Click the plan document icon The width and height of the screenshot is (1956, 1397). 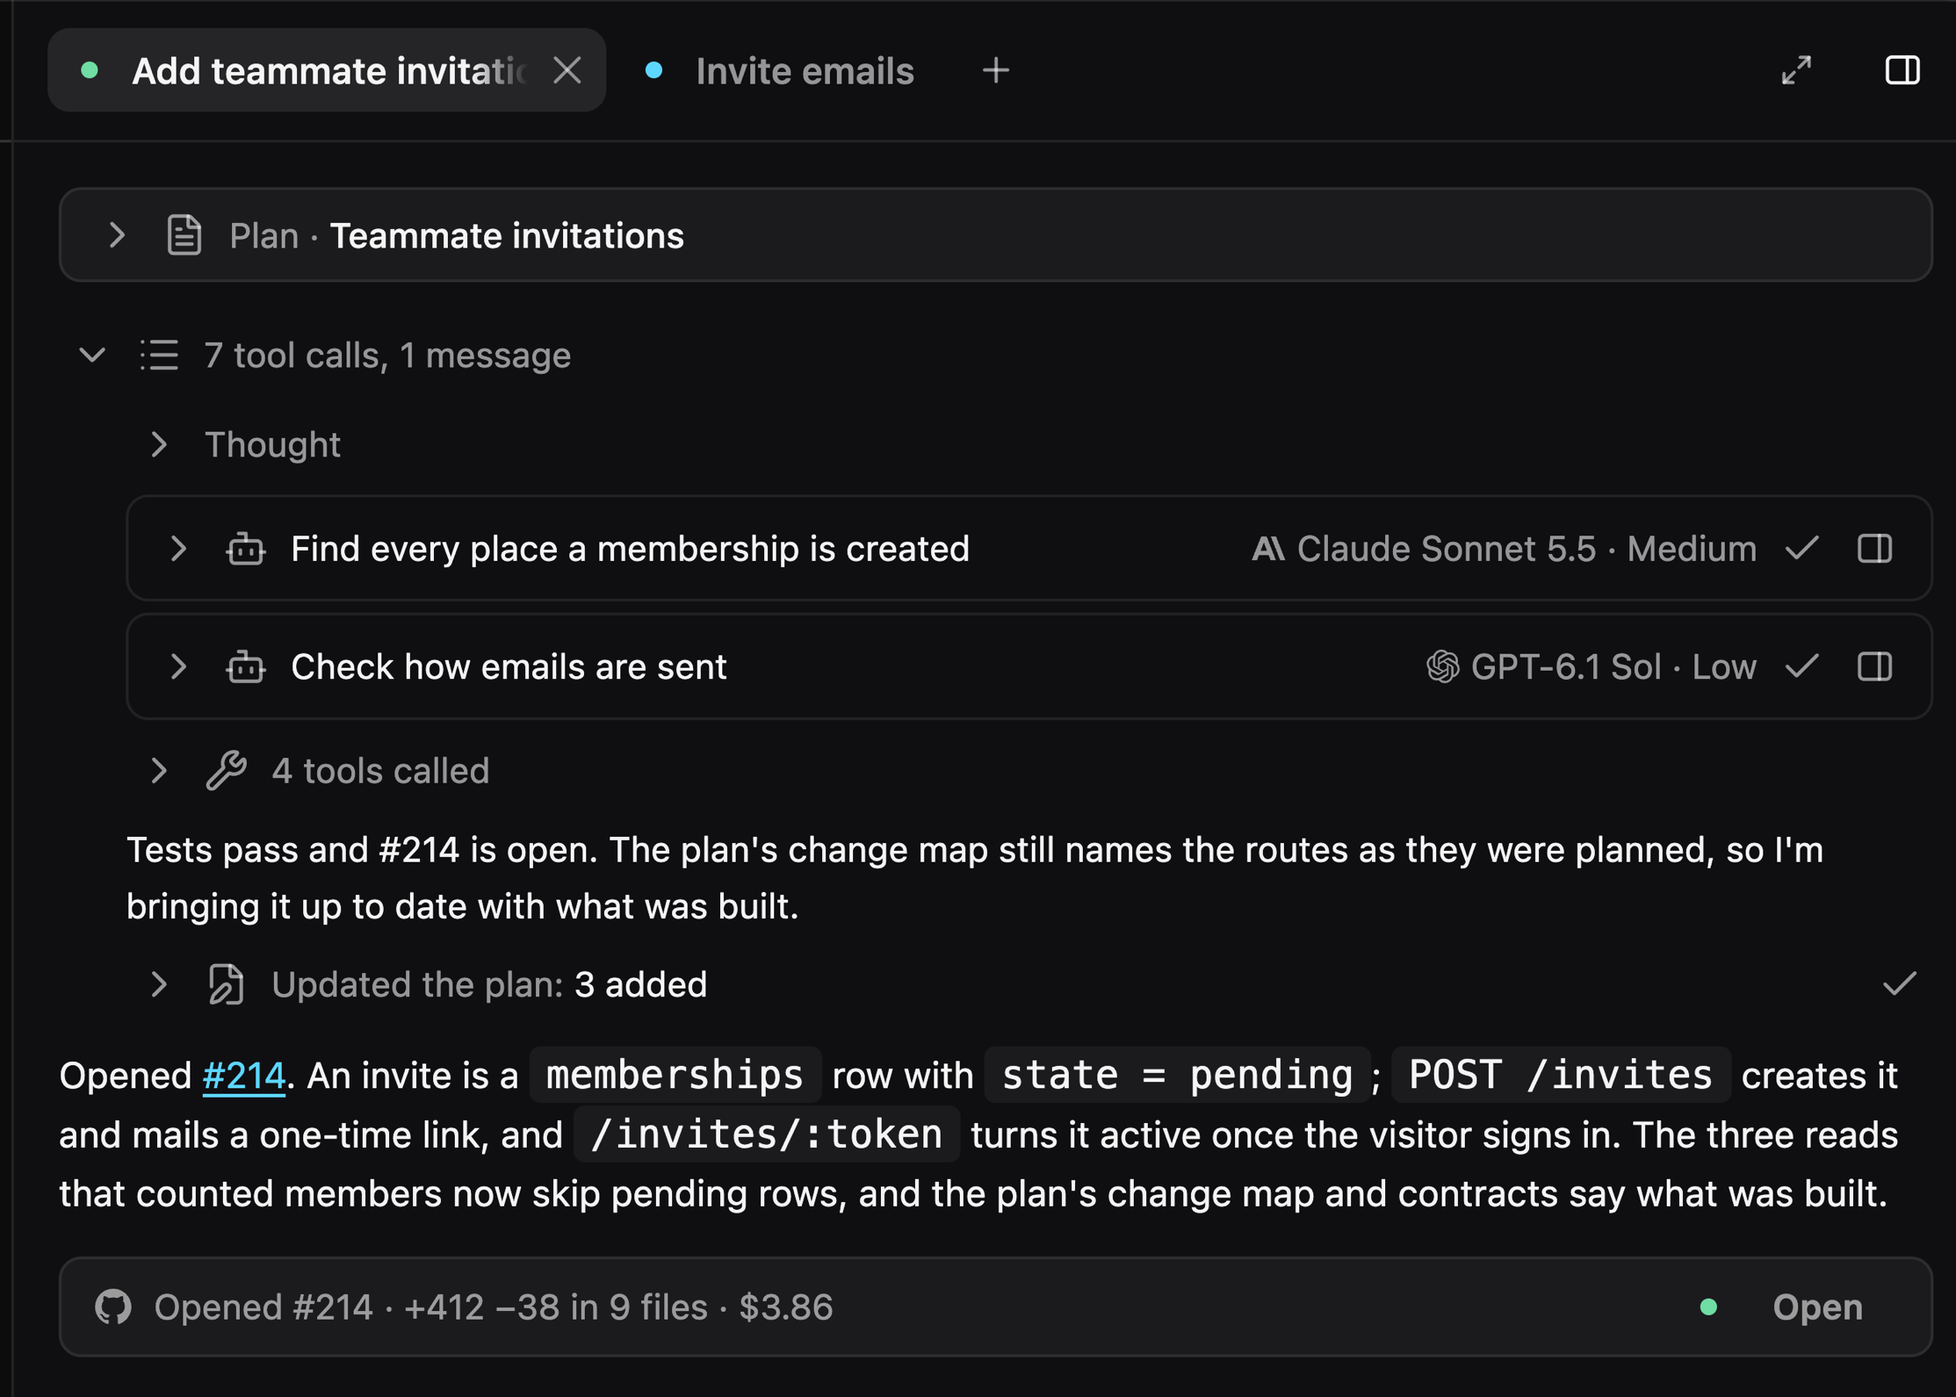point(184,235)
